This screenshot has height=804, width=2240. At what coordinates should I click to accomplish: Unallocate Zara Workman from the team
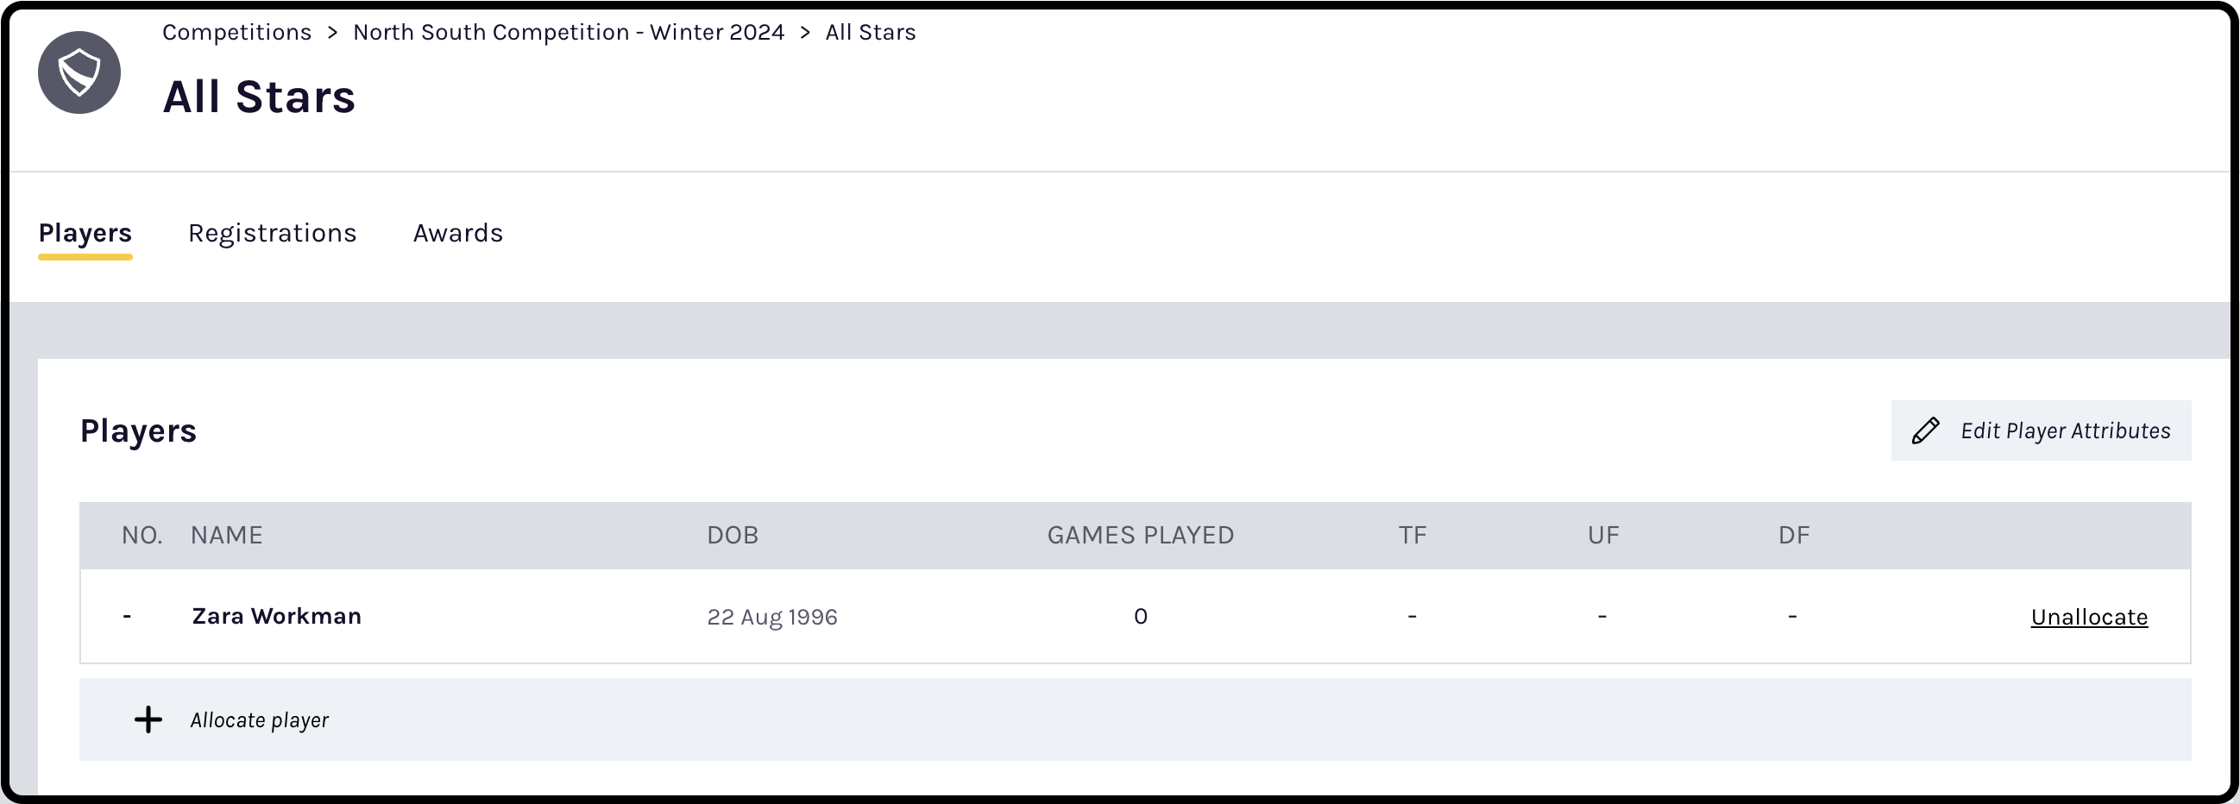(2090, 616)
